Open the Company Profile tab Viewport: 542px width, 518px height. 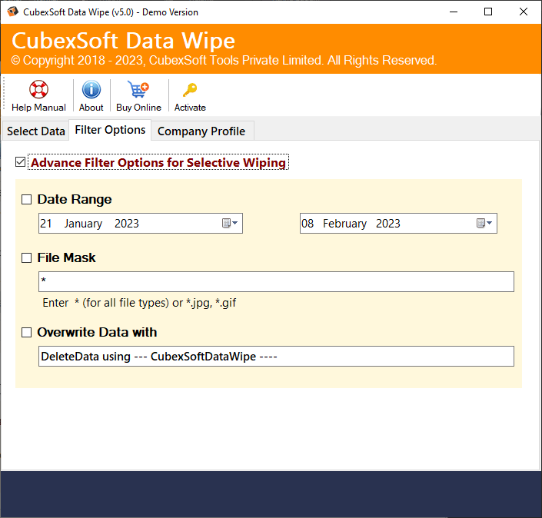tap(201, 131)
